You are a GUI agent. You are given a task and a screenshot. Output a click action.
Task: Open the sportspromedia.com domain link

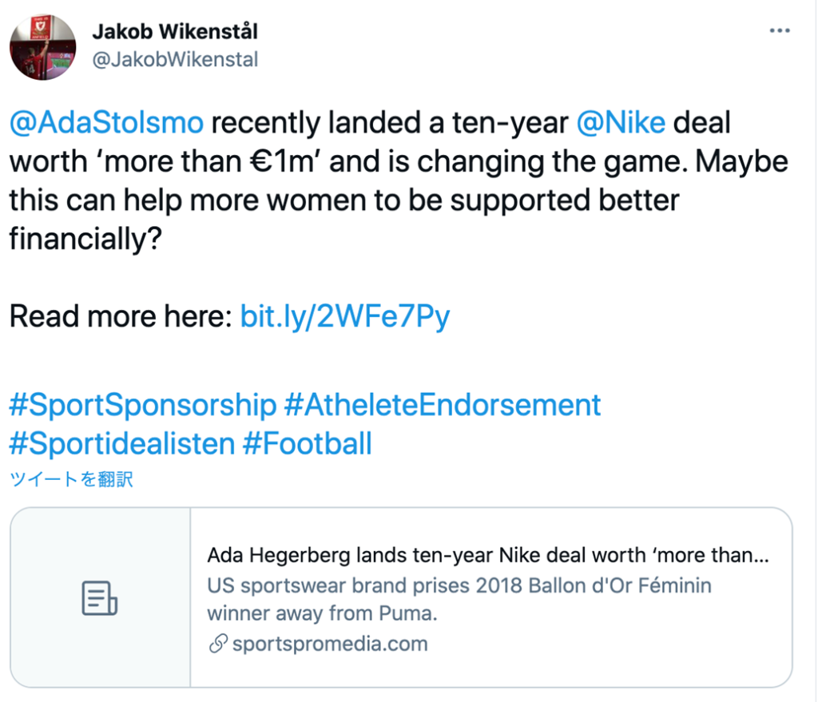(x=330, y=644)
